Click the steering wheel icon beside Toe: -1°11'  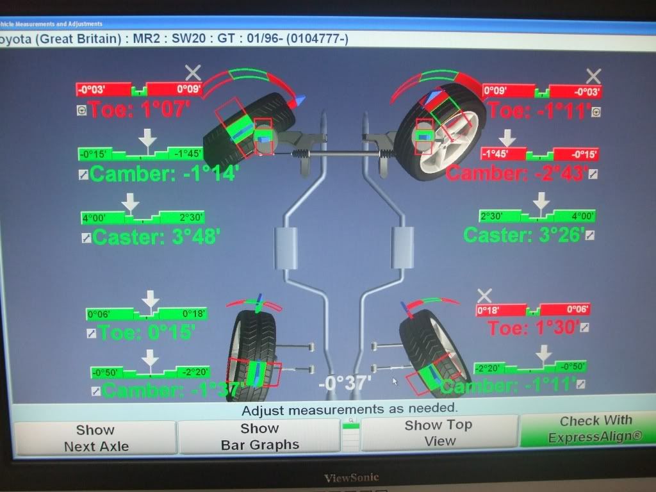596,111
